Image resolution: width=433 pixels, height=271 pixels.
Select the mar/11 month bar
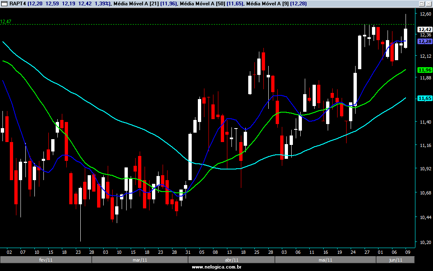pyautogui.click(x=140, y=260)
